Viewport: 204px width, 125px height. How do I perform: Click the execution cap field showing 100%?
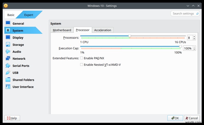(188, 48)
